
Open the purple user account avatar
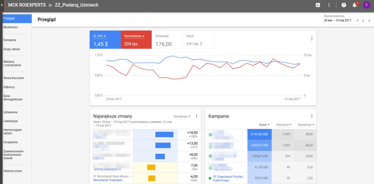366,5
